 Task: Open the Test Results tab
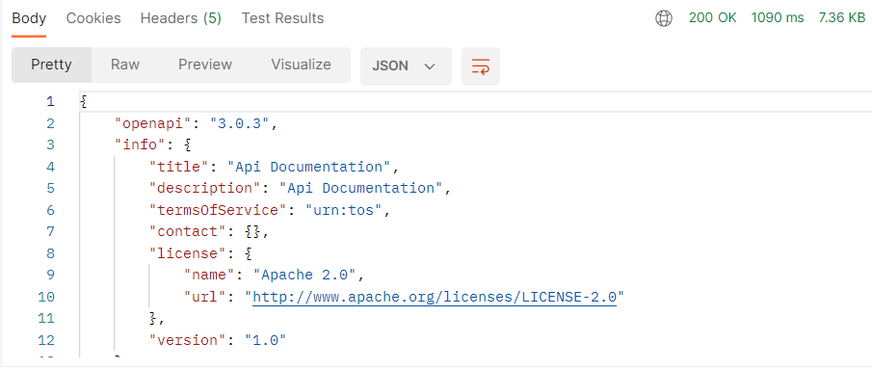(282, 18)
